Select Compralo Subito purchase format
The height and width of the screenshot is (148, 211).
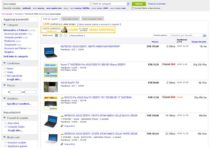pos(5,127)
